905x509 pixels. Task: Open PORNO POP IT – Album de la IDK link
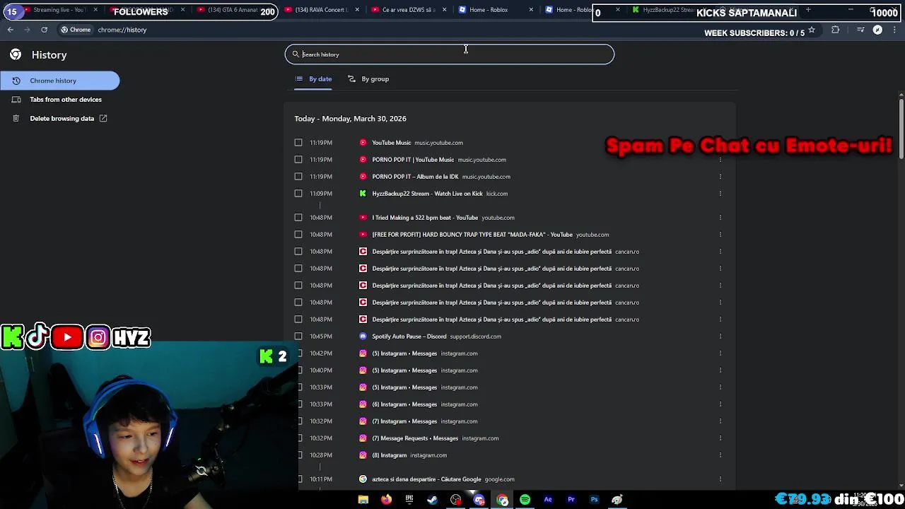click(x=415, y=177)
